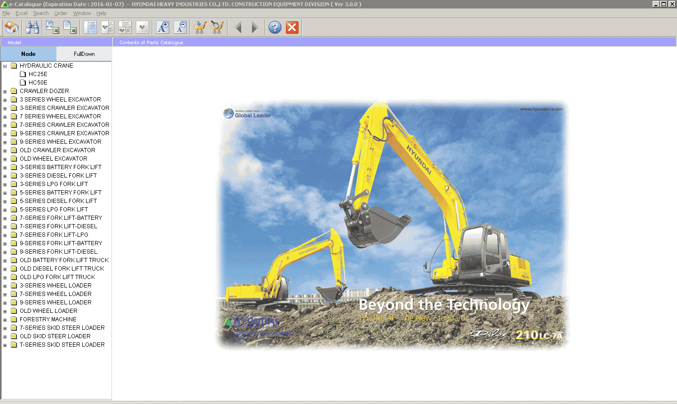Screen dimensions: 677x404
Task: Go forward using the right navigation arrow
Action: click(x=255, y=27)
